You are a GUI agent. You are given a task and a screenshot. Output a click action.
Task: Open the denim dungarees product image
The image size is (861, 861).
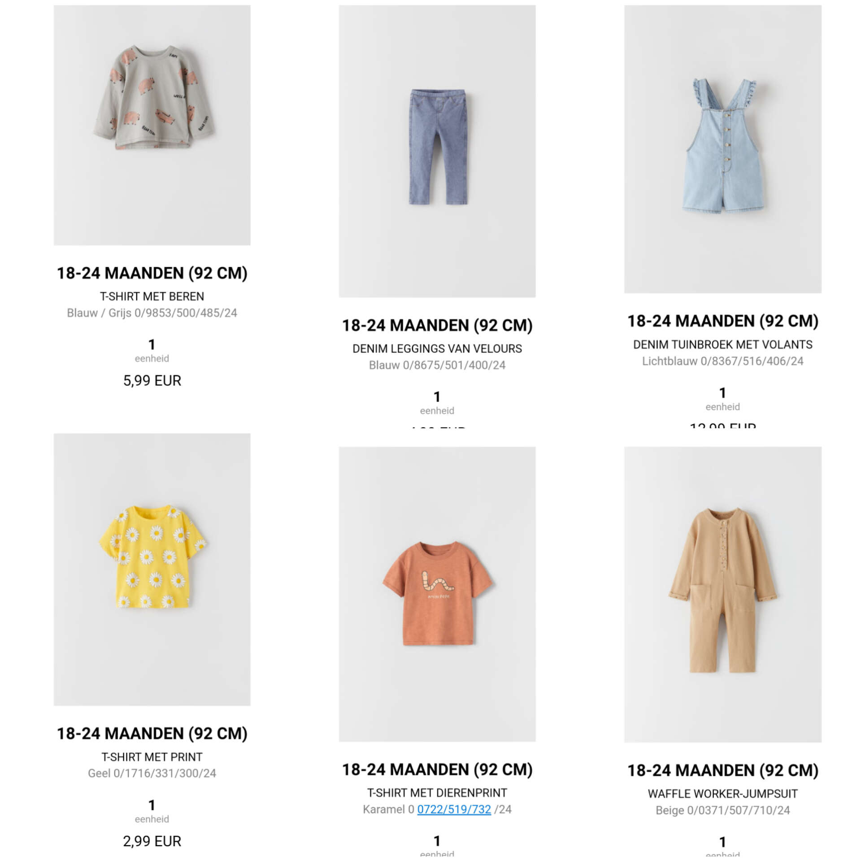(722, 149)
